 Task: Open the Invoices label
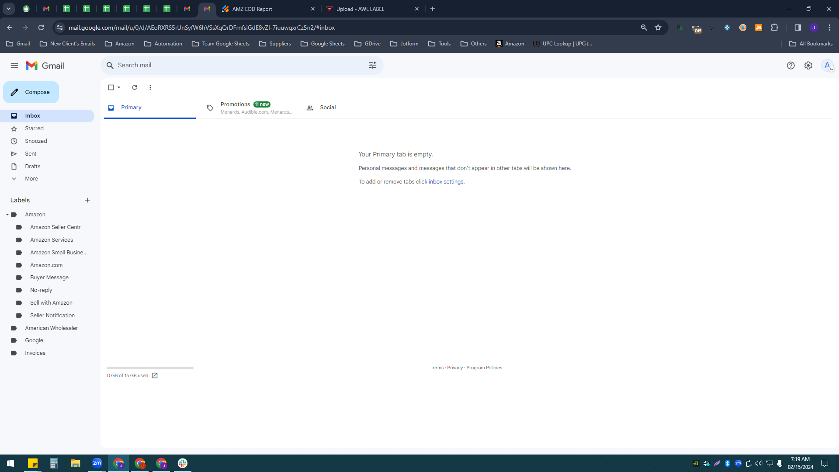(x=35, y=353)
